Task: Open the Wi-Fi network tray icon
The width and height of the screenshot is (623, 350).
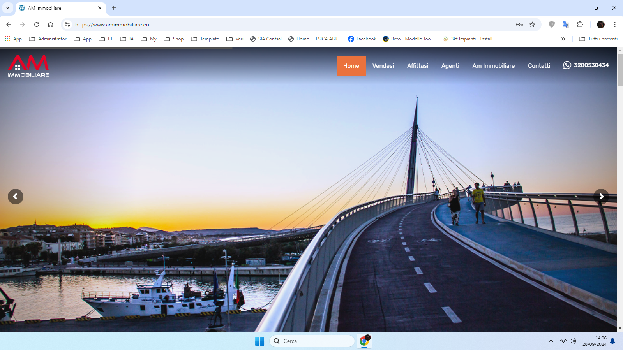Action: (563, 341)
